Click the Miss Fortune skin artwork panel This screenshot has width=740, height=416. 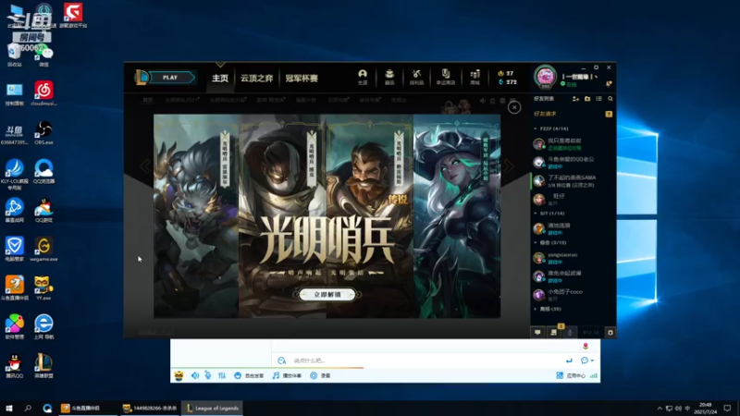456,216
